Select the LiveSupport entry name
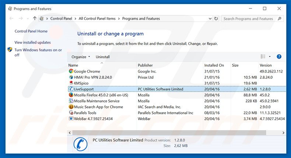This screenshot has height=158, width=291. coord(84,89)
